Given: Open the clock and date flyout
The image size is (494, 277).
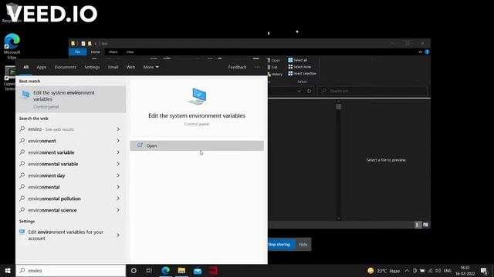Looking at the screenshot, I should (465, 271).
